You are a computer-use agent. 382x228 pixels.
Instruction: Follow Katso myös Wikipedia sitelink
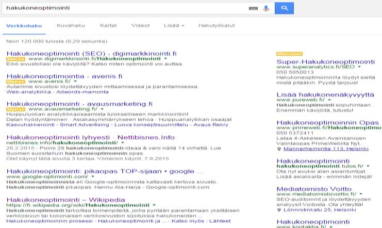[188, 221]
